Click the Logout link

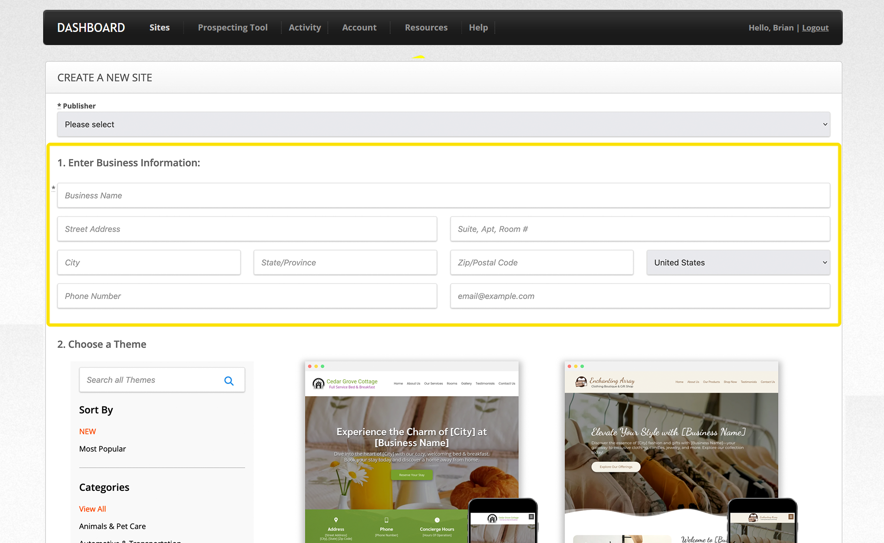[815, 28]
